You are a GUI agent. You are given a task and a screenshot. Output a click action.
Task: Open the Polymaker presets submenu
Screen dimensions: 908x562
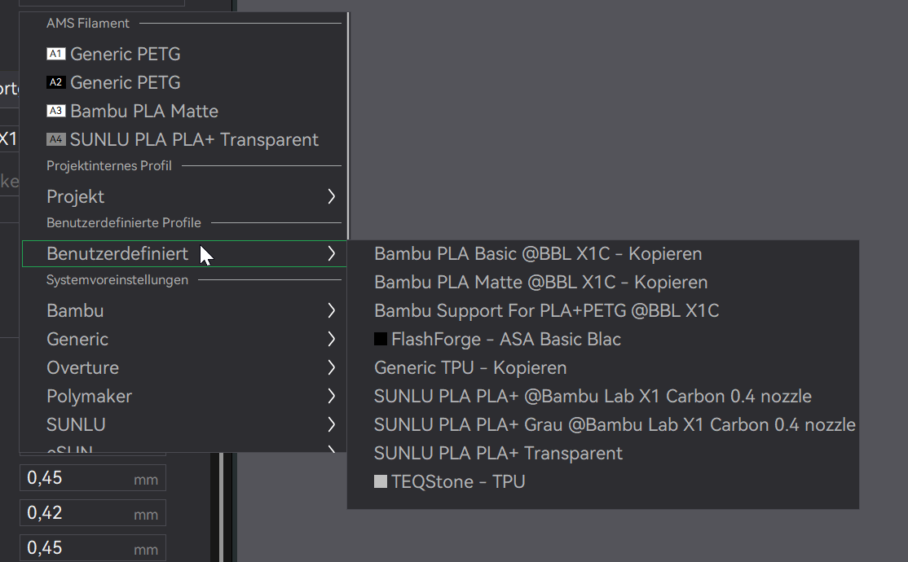(x=184, y=396)
